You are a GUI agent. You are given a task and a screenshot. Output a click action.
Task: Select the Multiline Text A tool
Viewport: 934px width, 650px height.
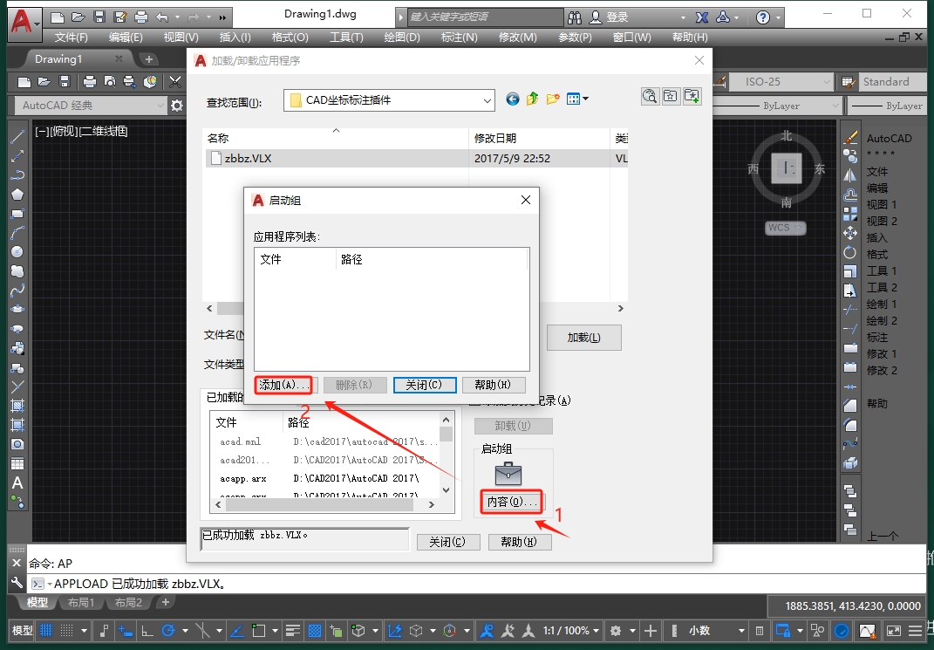click(17, 483)
